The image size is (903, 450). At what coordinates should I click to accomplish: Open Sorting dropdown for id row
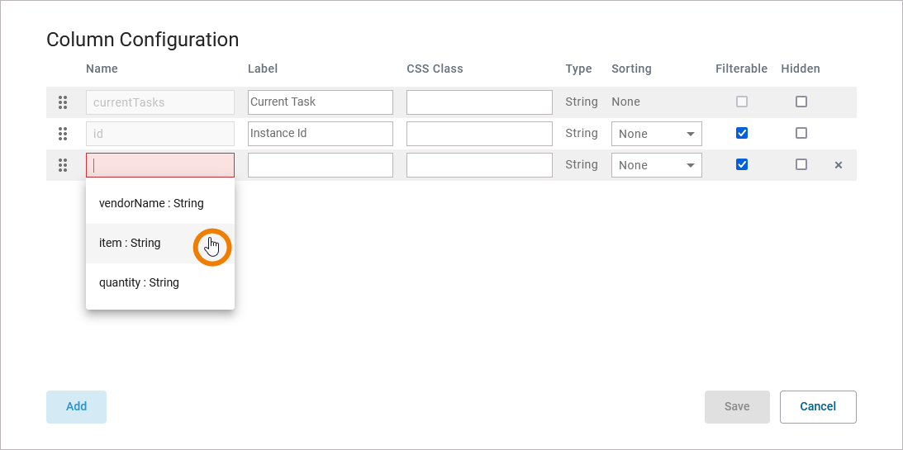coord(657,134)
